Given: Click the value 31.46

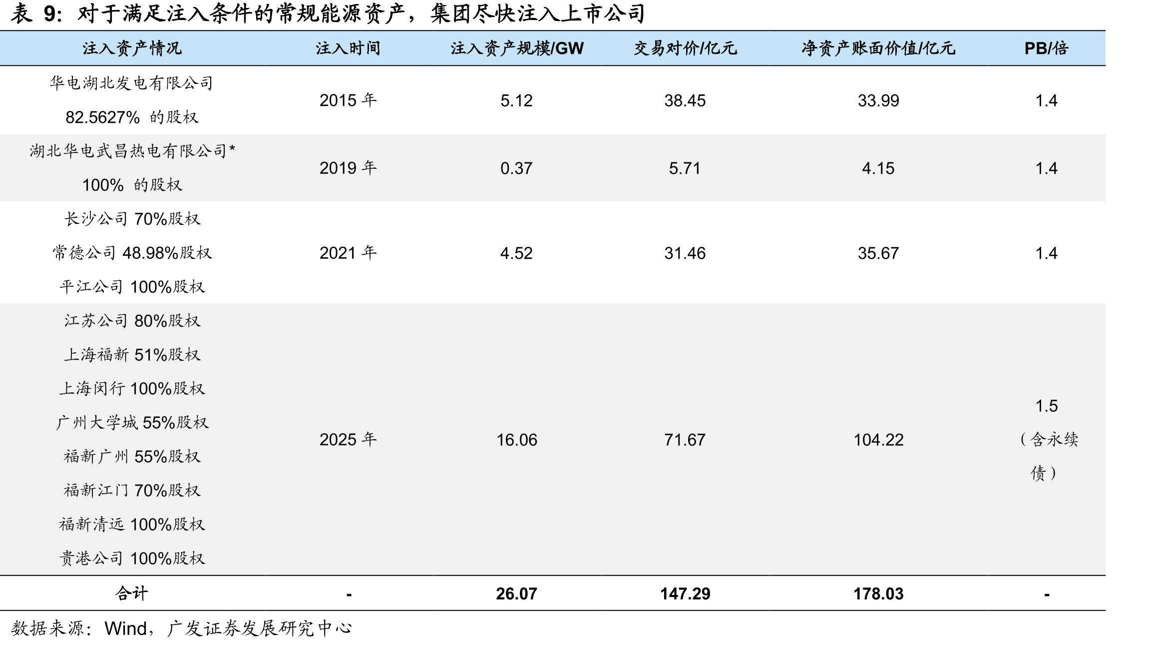Looking at the screenshot, I should pos(685,253).
